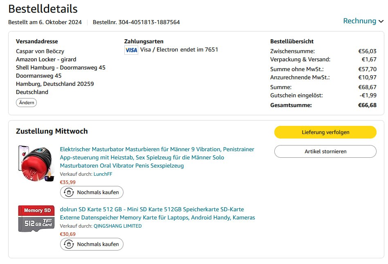Open the dolrun SD Karte 512 GB link
This screenshot has height=264, width=388.
click(157, 213)
